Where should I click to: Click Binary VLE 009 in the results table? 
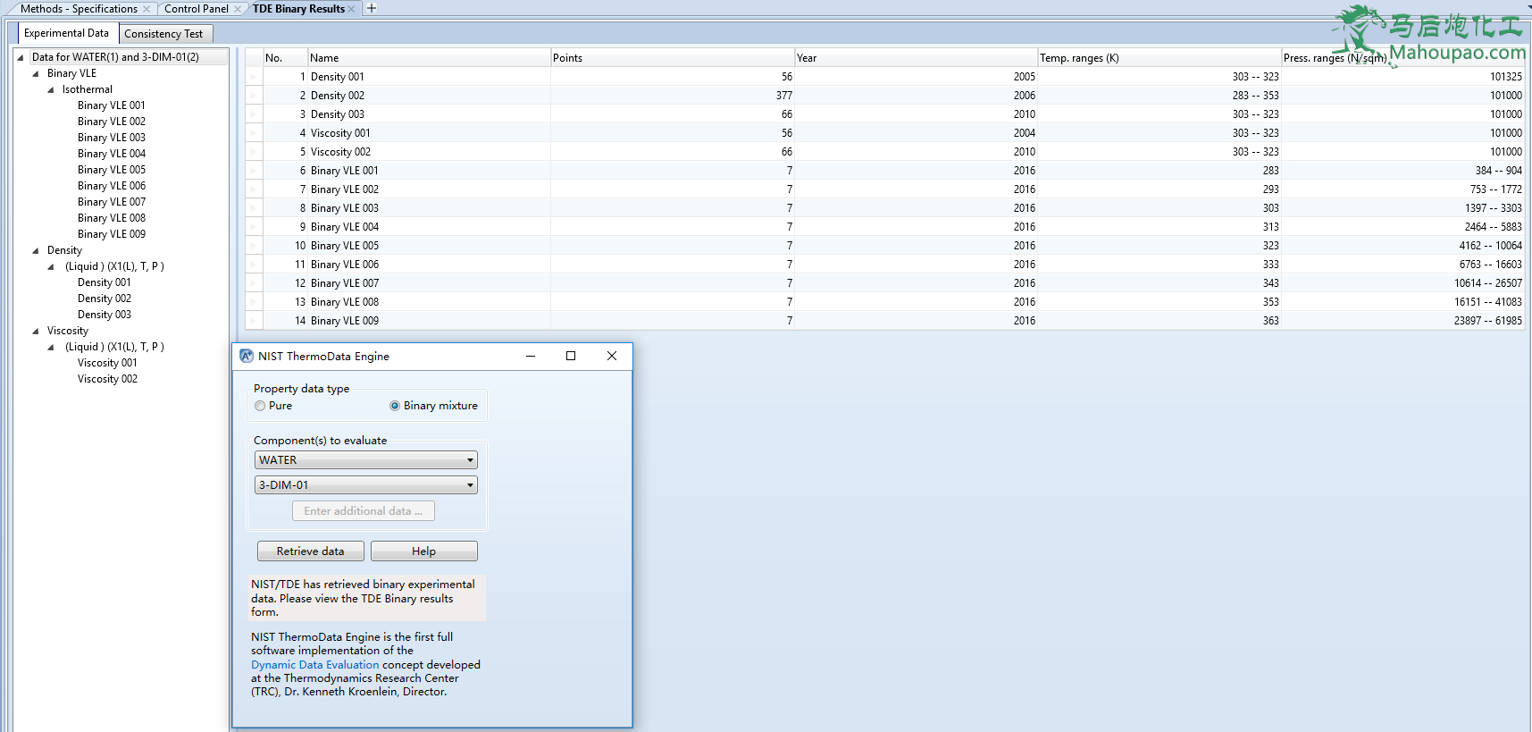tap(345, 321)
